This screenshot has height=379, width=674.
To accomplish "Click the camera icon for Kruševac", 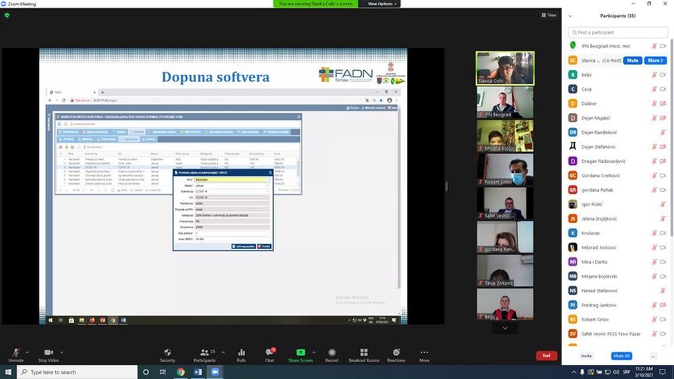I will 663,233.
